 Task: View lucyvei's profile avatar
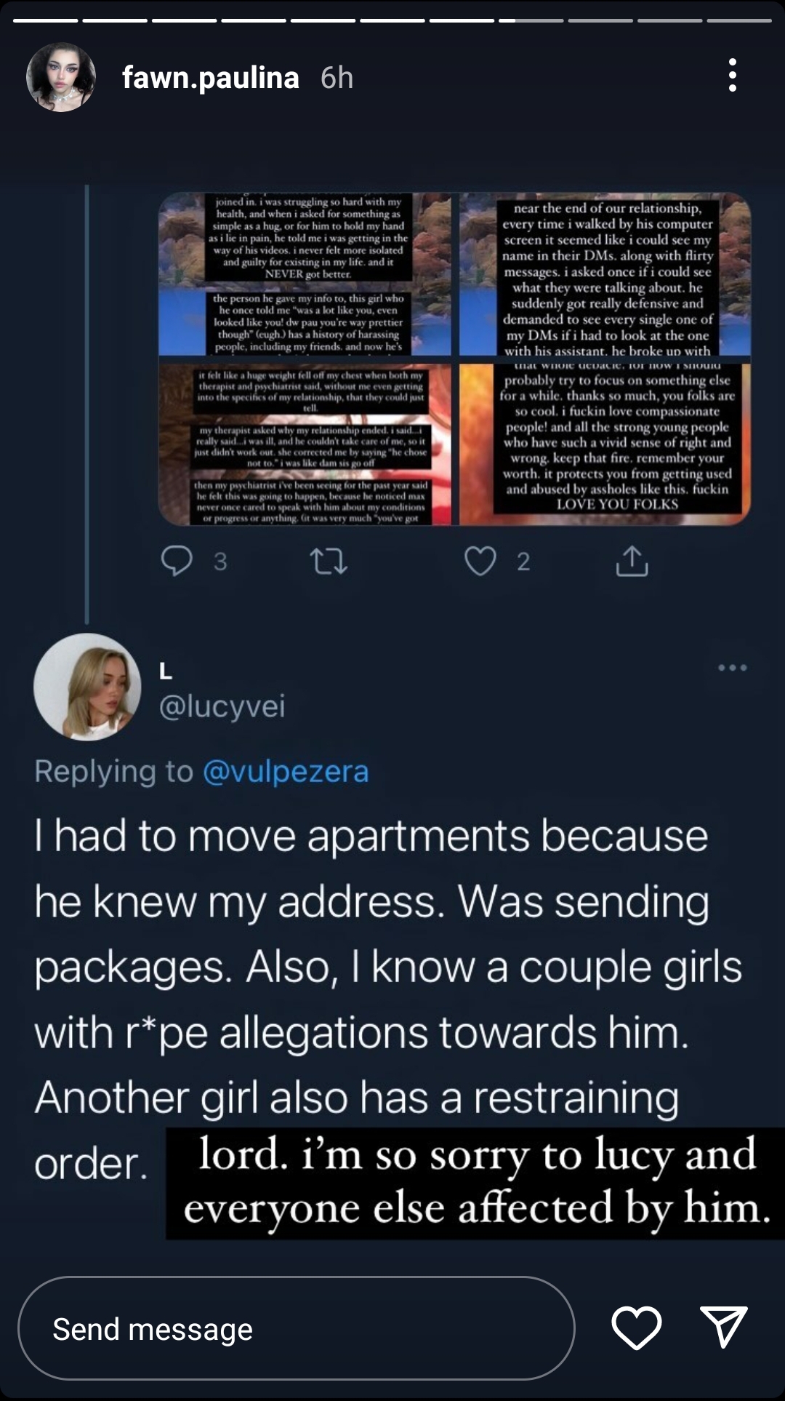click(87, 687)
